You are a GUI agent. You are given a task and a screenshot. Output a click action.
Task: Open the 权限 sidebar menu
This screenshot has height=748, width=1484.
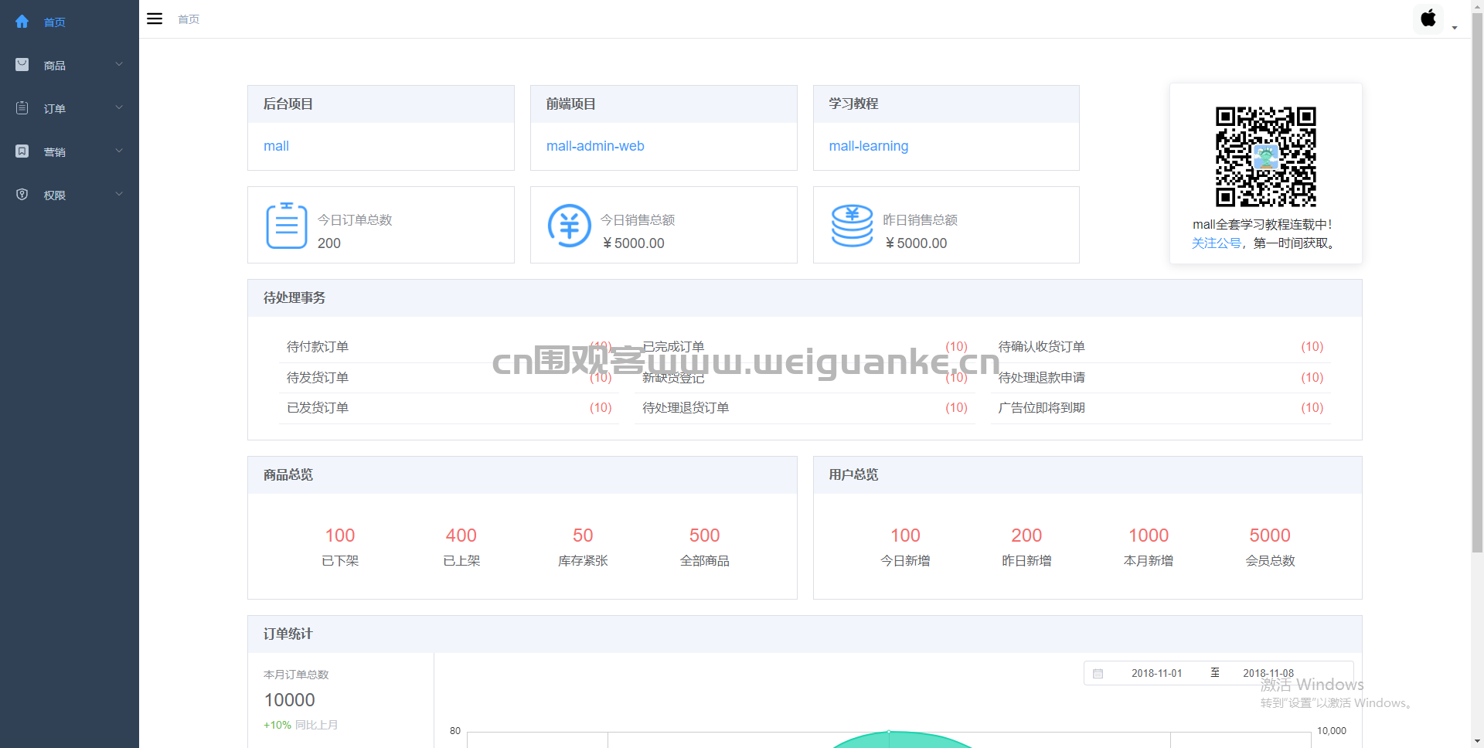70,195
